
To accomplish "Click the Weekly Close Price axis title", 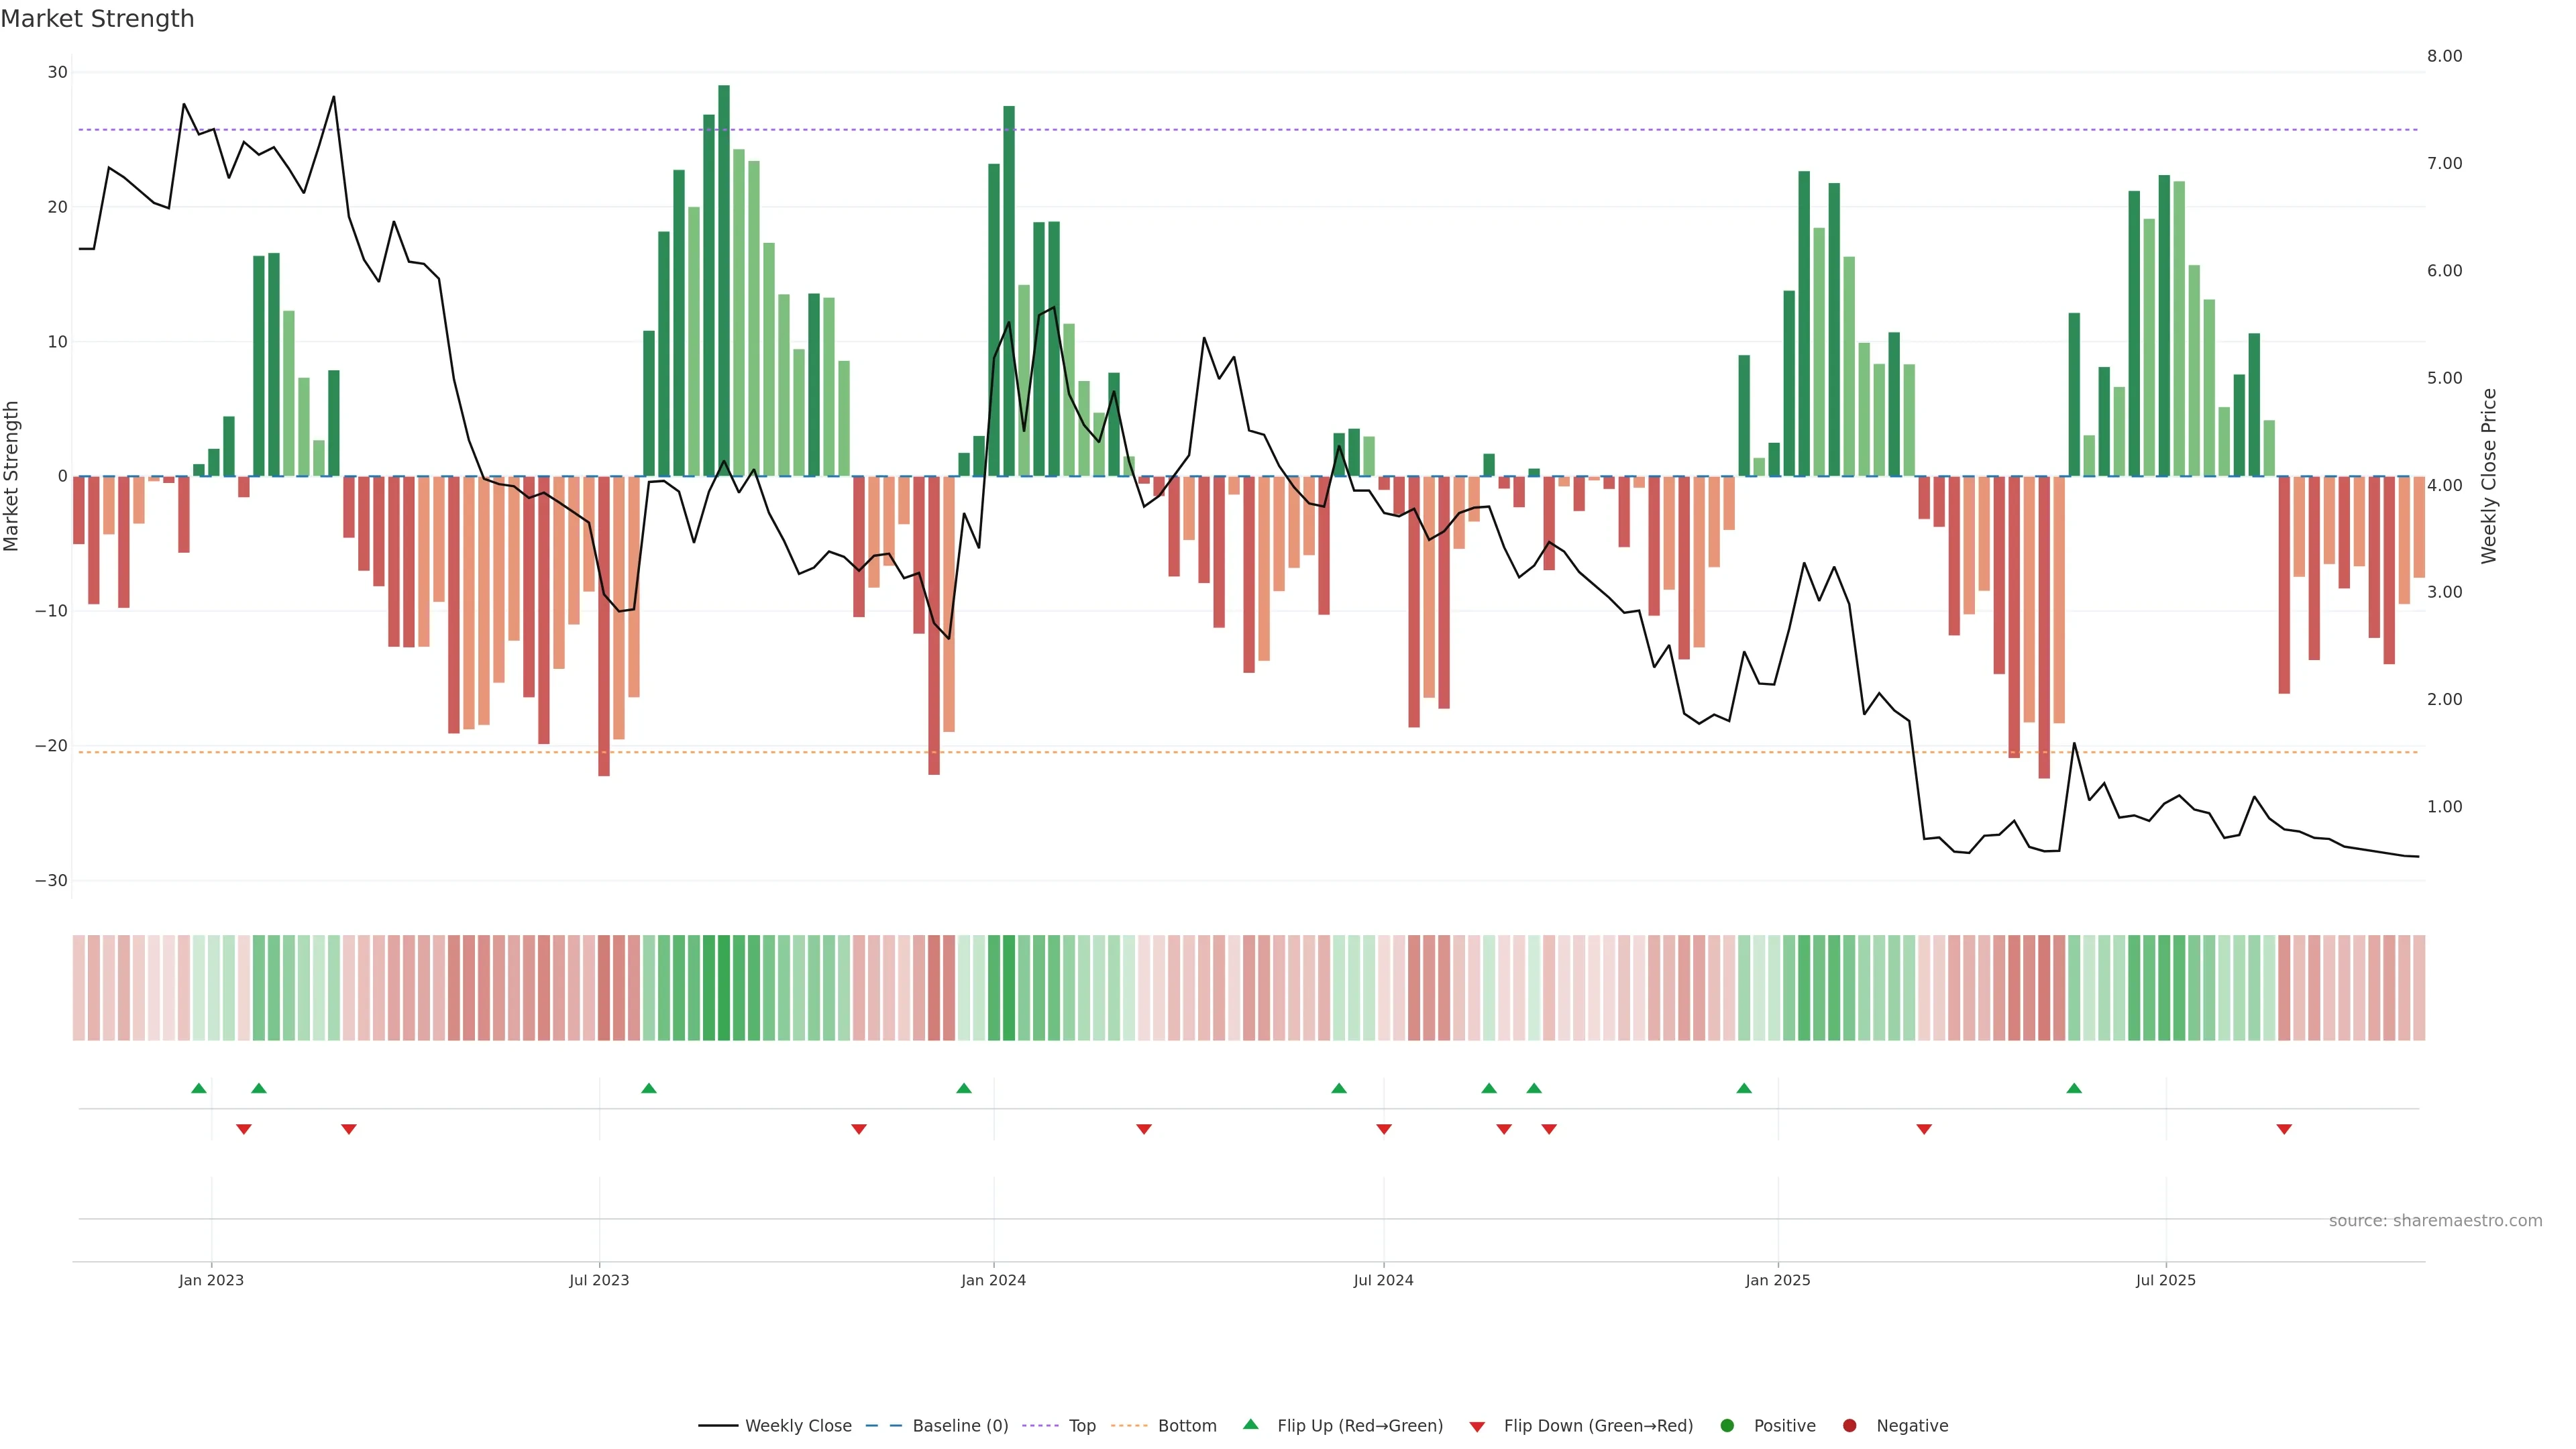I will (x=2489, y=476).
